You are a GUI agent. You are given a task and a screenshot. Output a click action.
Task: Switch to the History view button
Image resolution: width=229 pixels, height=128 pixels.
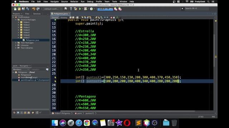click(x=64, y=17)
